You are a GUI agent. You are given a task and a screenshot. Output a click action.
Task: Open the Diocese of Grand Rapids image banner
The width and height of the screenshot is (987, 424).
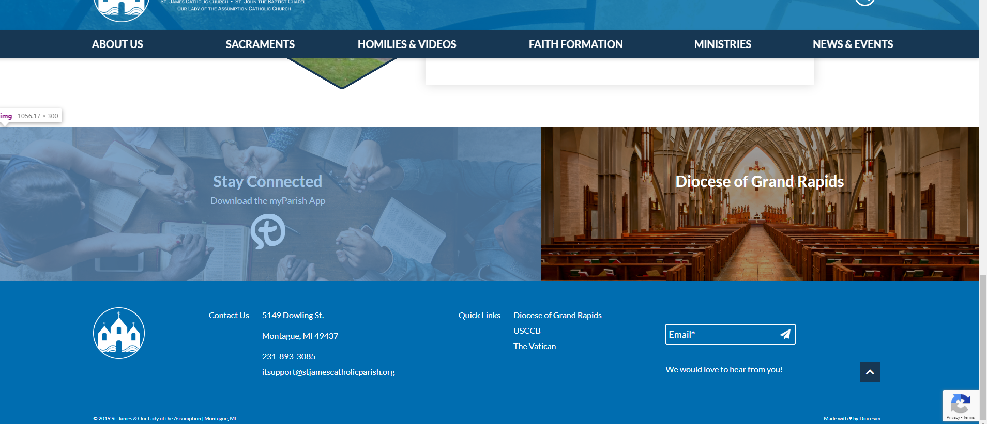coord(759,204)
